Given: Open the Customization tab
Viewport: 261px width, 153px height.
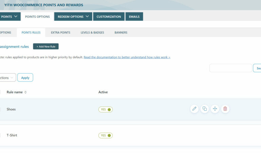Looking at the screenshot, I should pos(109,17).
